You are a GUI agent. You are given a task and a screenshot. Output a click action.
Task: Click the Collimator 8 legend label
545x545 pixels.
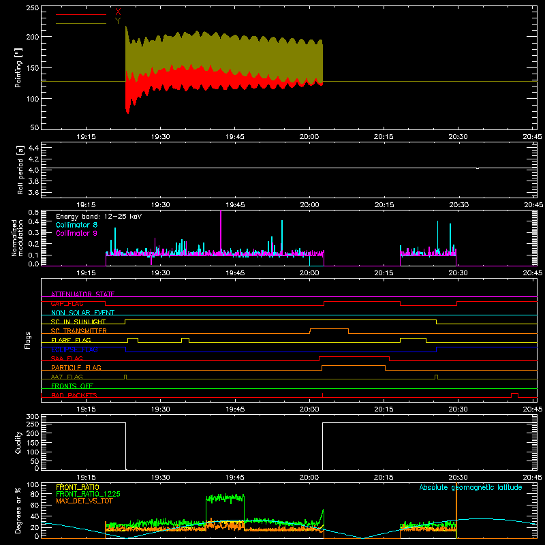tap(76, 225)
